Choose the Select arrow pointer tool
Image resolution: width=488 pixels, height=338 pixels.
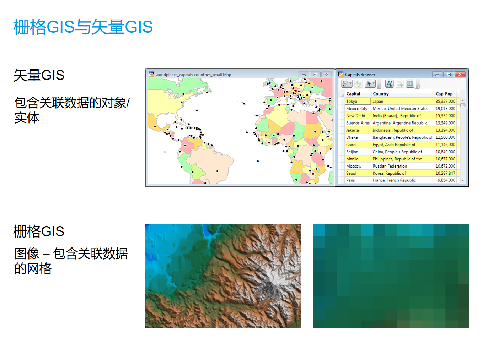point(370,84)
